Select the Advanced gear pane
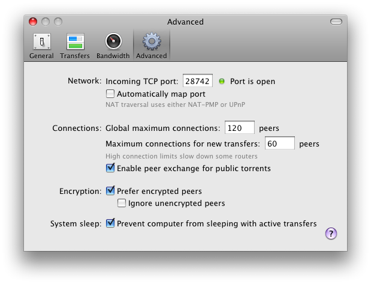Image resolution: width=371 pixels, height=284 pixels. click(x=152, y=46)
